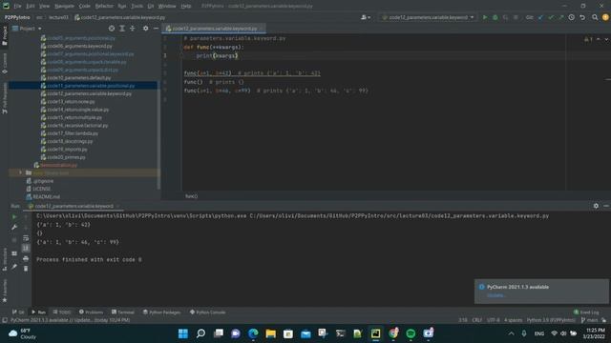Open Spotify from the taskbar
Screen dimensions: 611x343
411,333
